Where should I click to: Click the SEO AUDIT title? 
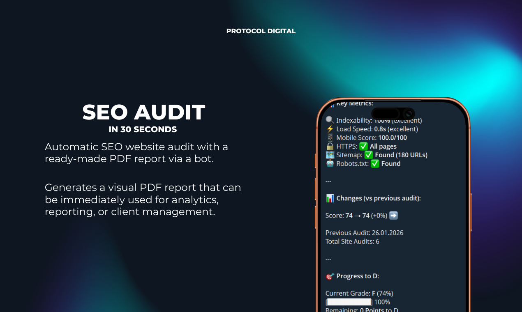143,112
